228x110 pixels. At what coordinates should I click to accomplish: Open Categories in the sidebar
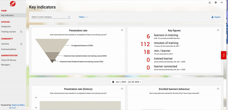(x=6, y=26)
